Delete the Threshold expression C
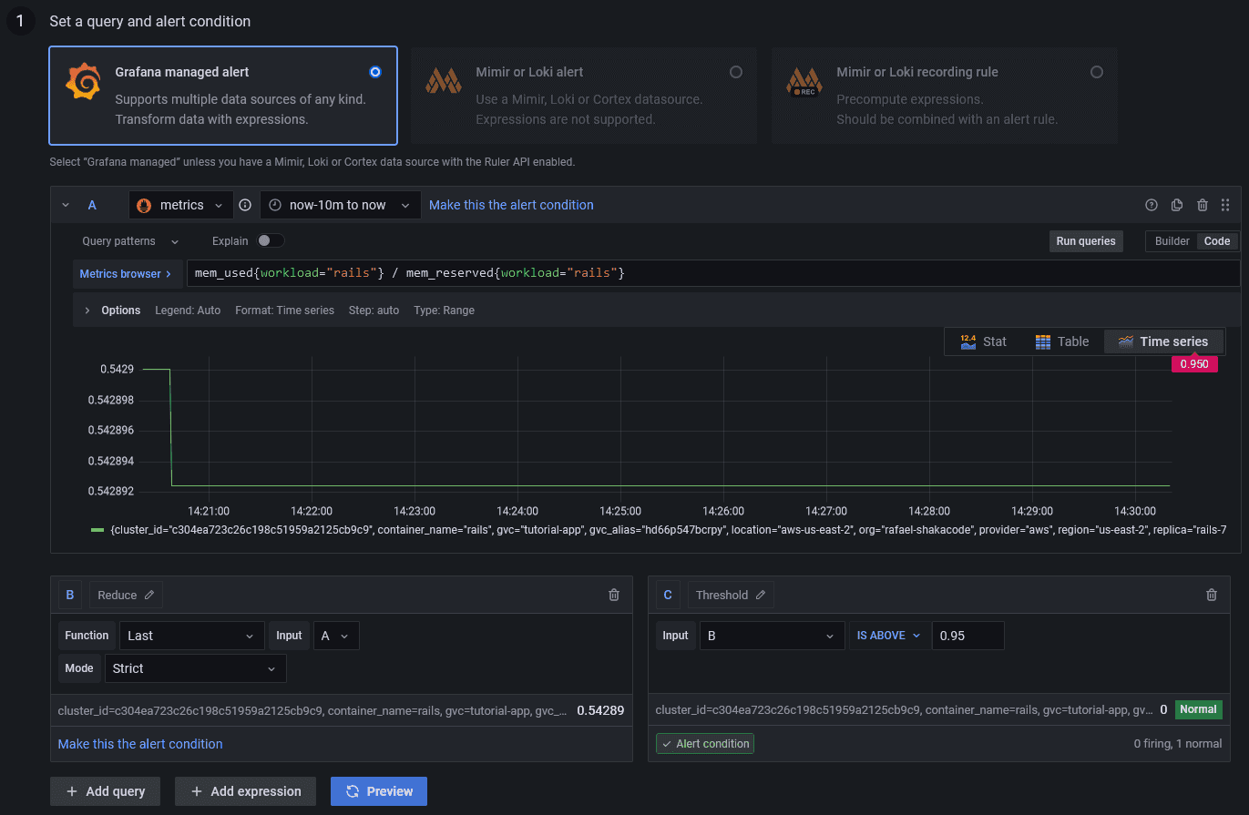Image resolution: width=1249 pixels, height=815 pixels. click(1212, 595)
